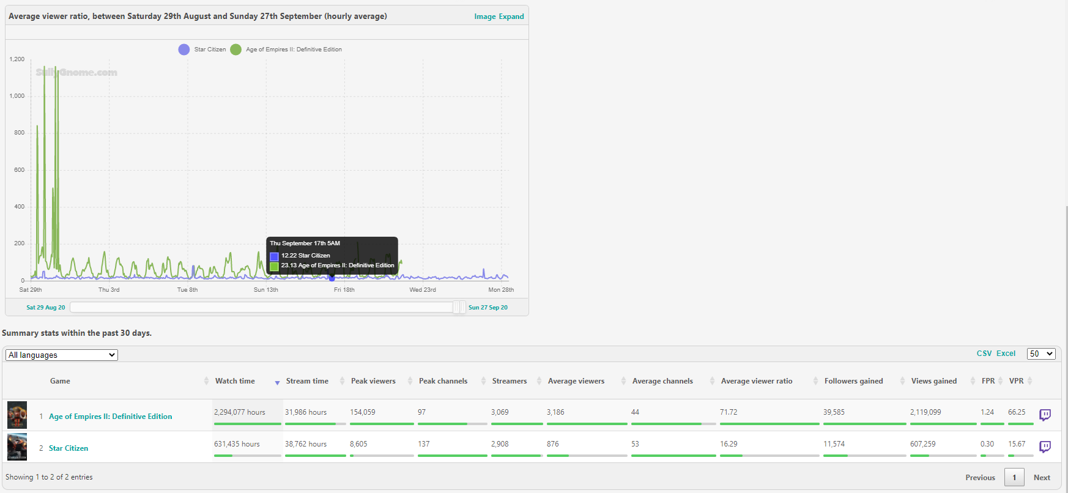This screenshot has height=493, width=1068.
Task: Click the 71.72 average viewer ratio value
Action: tap(729, 412)
